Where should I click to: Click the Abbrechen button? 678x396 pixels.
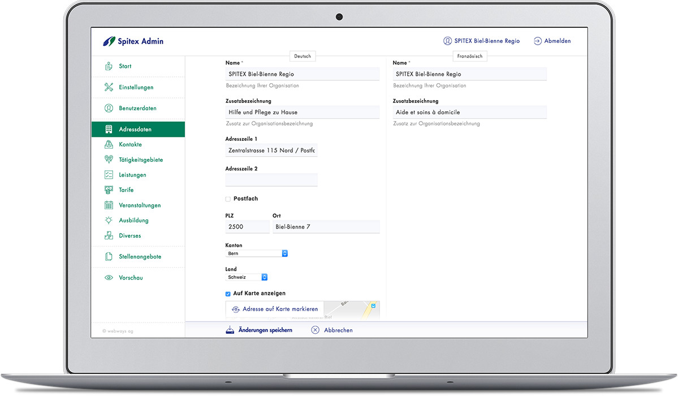(x=332, y=330)
